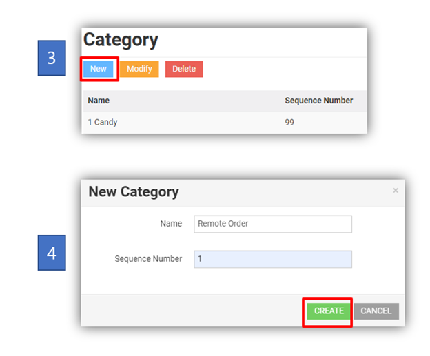Viewport: 430px width, 356px height.
Task: Click the Sequence Number label in dialog
Action: coord(148,259)
